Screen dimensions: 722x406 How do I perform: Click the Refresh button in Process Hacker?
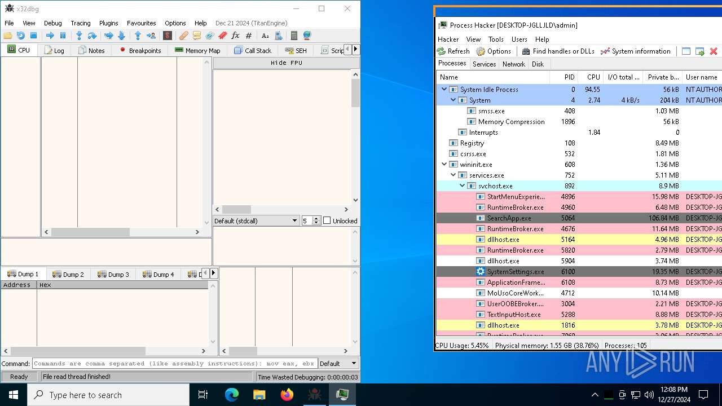(453, 51)
